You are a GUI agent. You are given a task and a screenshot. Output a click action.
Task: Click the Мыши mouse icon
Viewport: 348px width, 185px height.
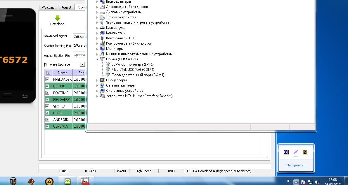coord(102,54)
